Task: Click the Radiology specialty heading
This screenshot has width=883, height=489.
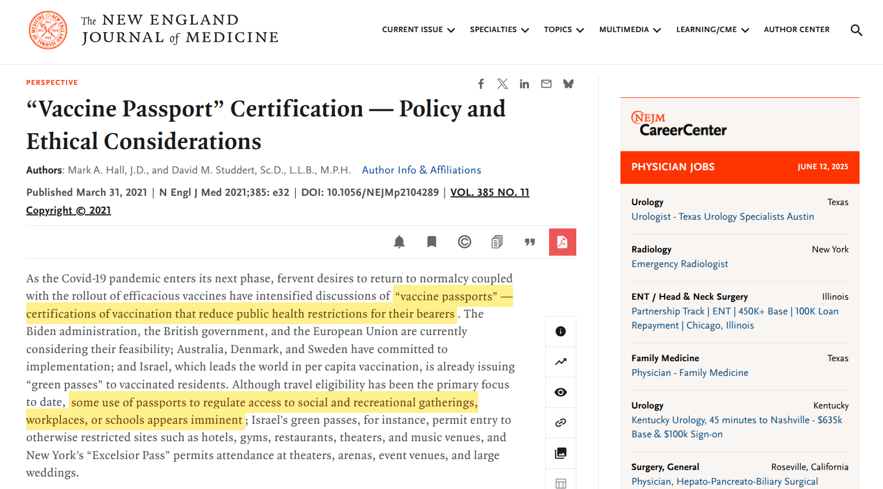Action: (651, 249)
